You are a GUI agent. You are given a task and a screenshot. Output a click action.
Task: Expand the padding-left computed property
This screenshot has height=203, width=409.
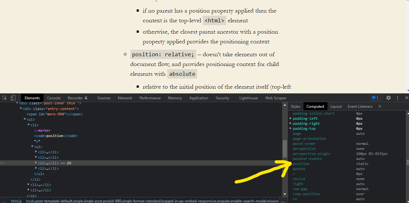[290, 118]
